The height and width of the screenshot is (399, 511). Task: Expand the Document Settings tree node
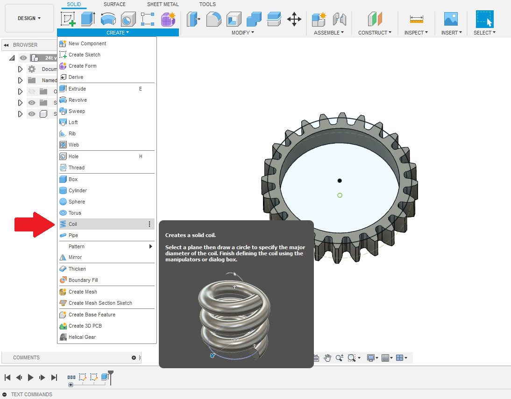(x=20, y=69)
